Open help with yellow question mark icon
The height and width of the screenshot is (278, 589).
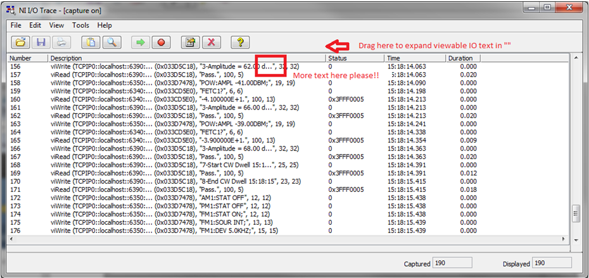(x=241, y=42)
